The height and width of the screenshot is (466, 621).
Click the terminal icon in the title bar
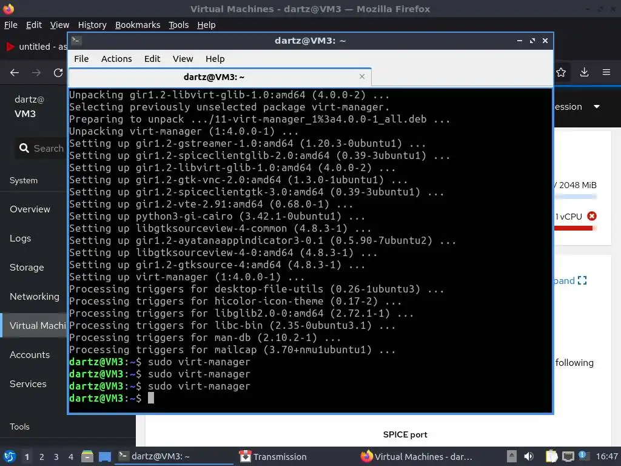(76, 41)
